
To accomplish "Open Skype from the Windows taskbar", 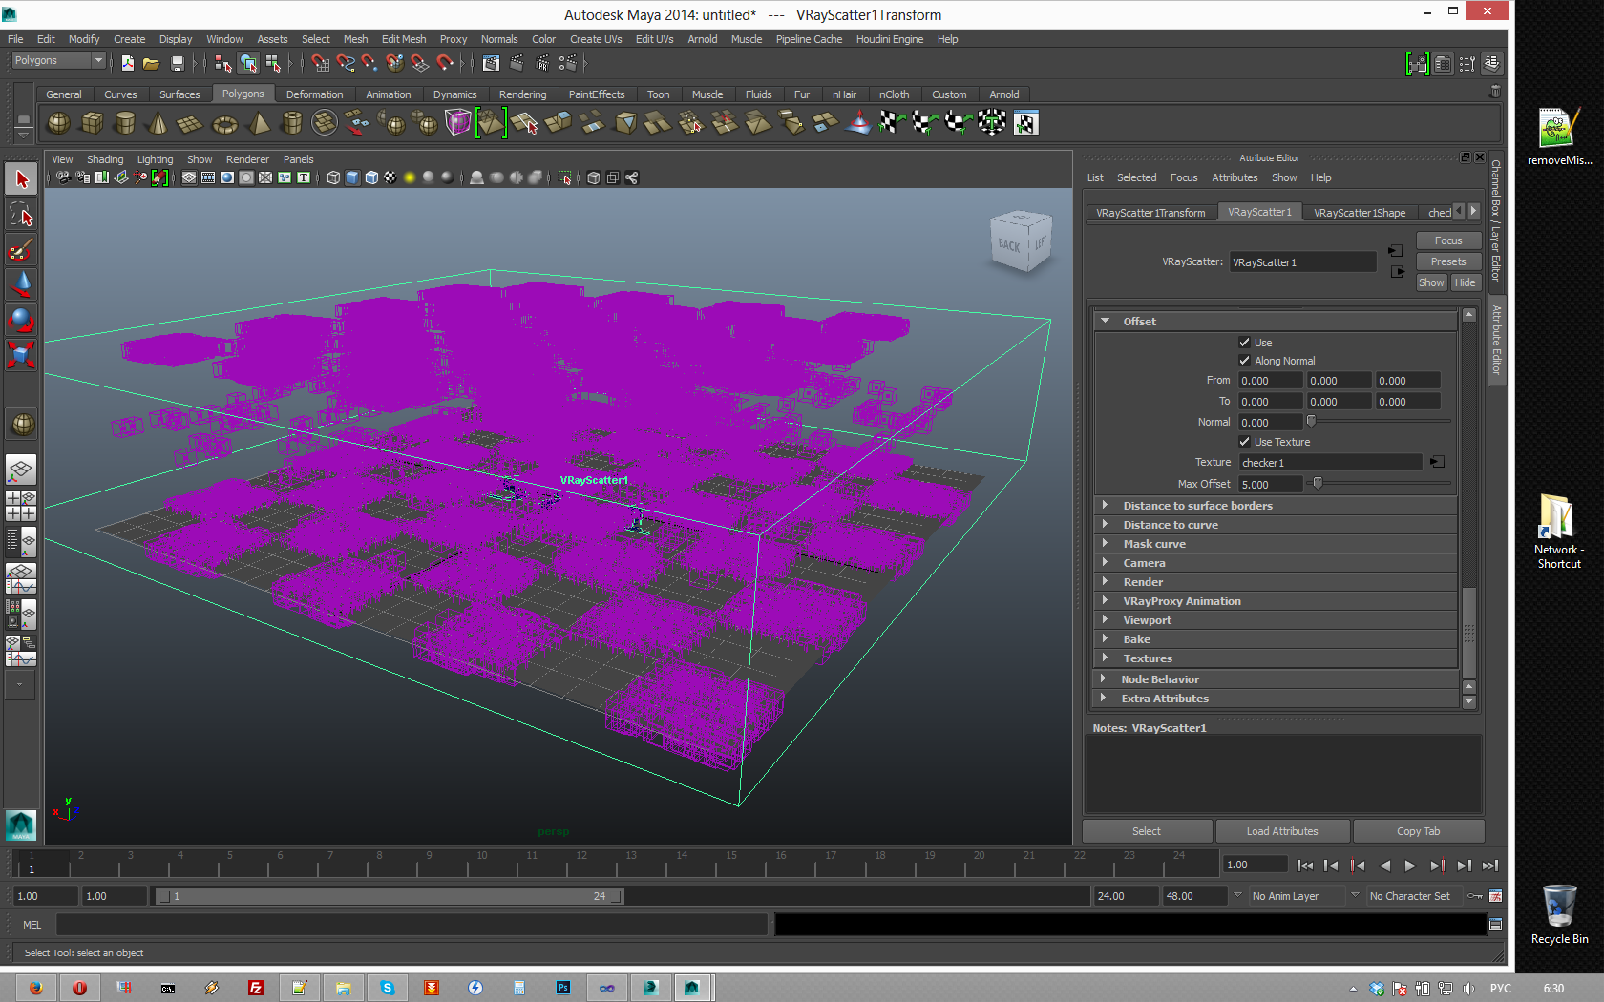I will tap(388, 988).
